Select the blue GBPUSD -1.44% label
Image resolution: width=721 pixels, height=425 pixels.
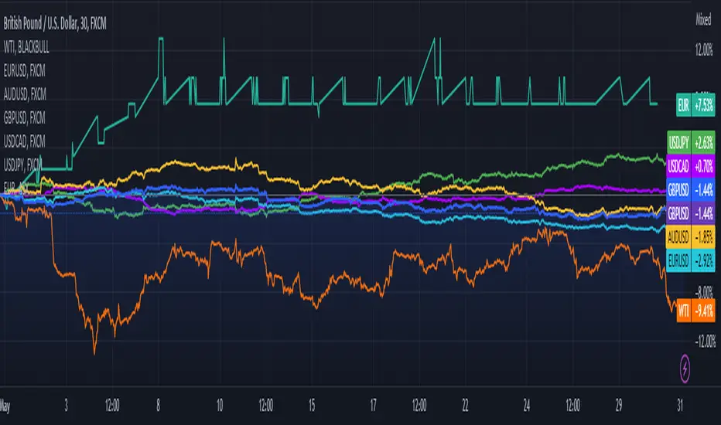pyautogui.click(x=691, y=190)
